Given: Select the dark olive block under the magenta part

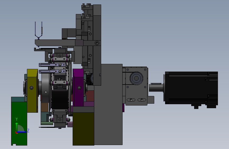Looking at the screenshot, I should 83,129.
